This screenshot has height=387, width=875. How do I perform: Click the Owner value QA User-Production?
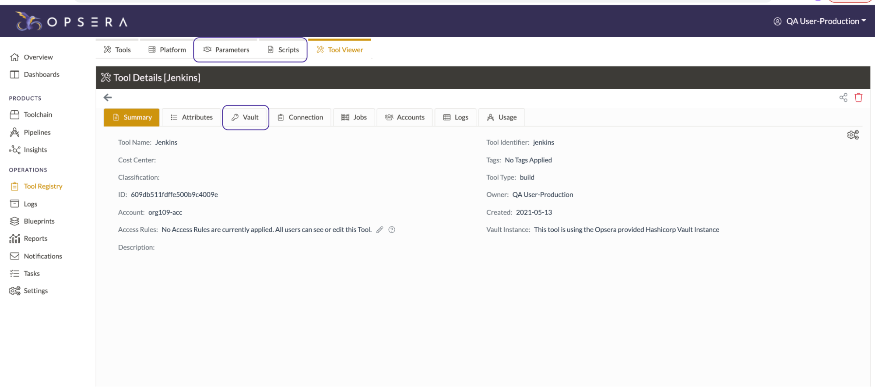(543, 195)
